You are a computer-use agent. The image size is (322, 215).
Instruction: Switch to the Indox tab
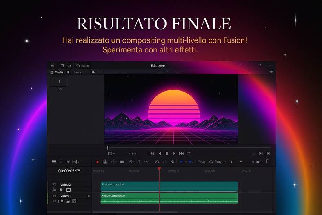(x=78, y=72)
